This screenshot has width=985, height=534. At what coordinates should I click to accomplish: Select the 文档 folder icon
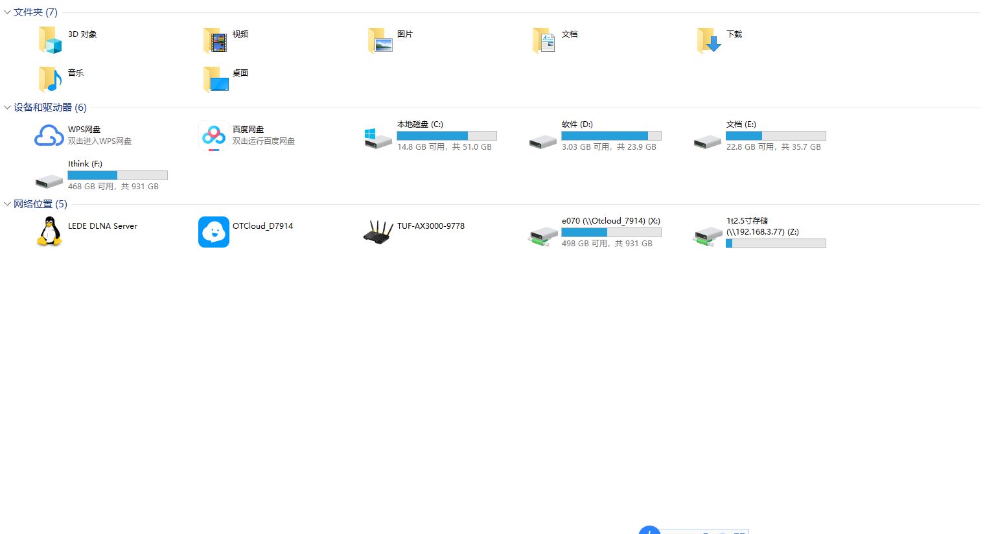point(544,40)
